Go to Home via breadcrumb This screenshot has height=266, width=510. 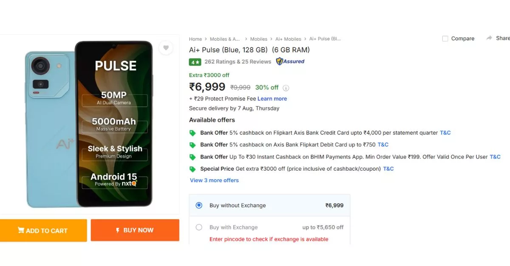pos(195,39)
